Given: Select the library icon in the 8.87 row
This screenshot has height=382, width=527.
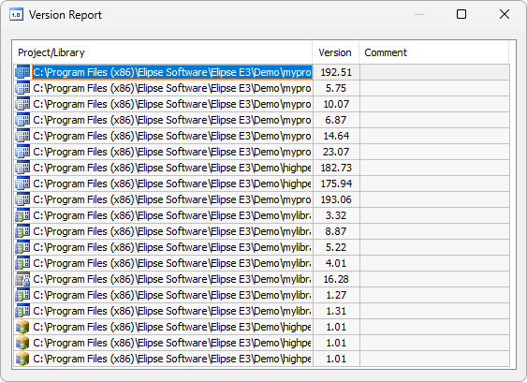Looking at the screenshot, I should (22, 231).
